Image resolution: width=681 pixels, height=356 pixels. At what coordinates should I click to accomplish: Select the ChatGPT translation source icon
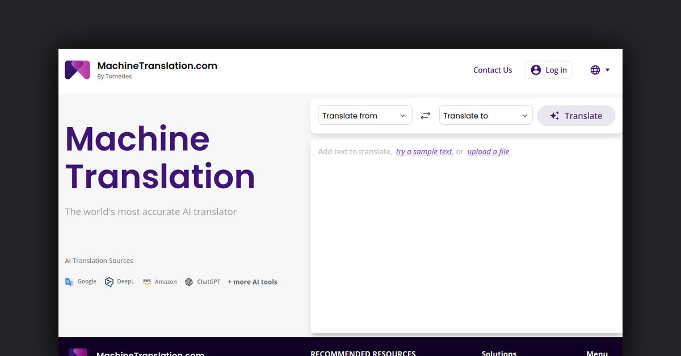pyautogui.click(x=189, y=282)
